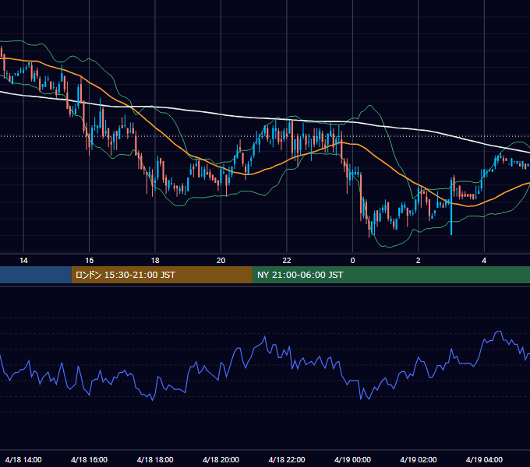Click the 4/18 20:00 date label
The width and height of the screenshot is (530, 467).
coord(221,459)
